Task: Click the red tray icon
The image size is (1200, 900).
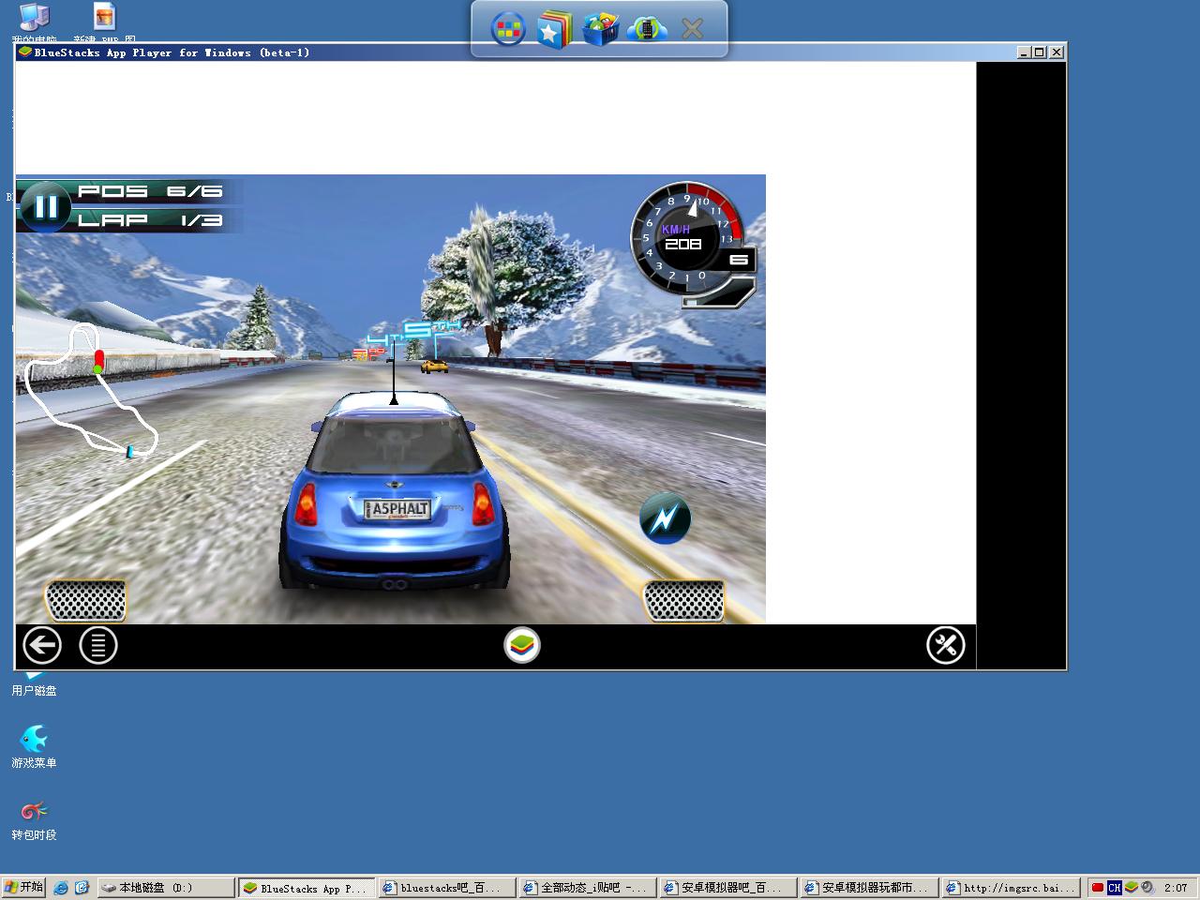Action: coord(1098,888)
